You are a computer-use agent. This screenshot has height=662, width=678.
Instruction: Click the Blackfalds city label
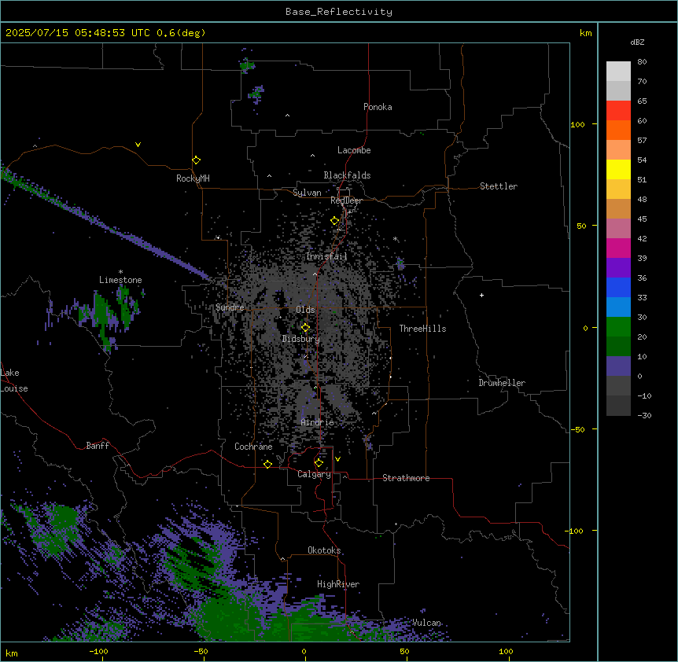pos(347,175)
